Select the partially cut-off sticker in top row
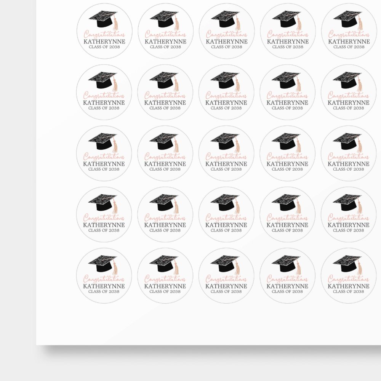The width and height of the screenshot is (381, 381). pos(349,31)
